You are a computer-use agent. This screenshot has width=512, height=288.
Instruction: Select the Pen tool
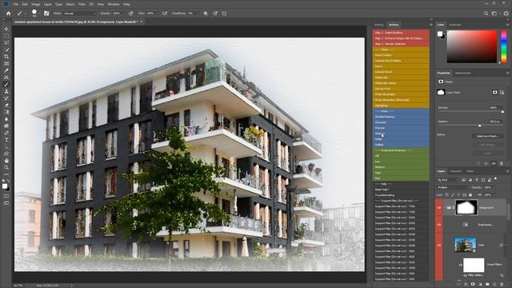pyautogui.click(x=6, y=133)
